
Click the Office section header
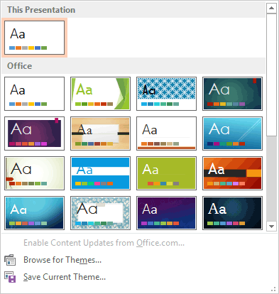tap(133, 66)
